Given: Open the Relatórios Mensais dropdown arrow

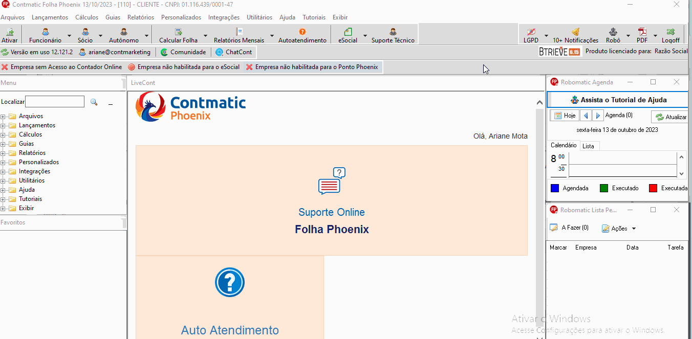Looking at the screenshot, I should pos(272,36).
